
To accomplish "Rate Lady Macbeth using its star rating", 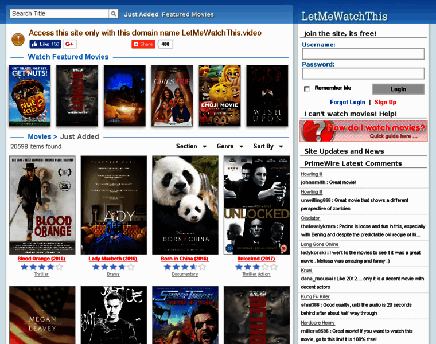I will click(x=113, y=267).
